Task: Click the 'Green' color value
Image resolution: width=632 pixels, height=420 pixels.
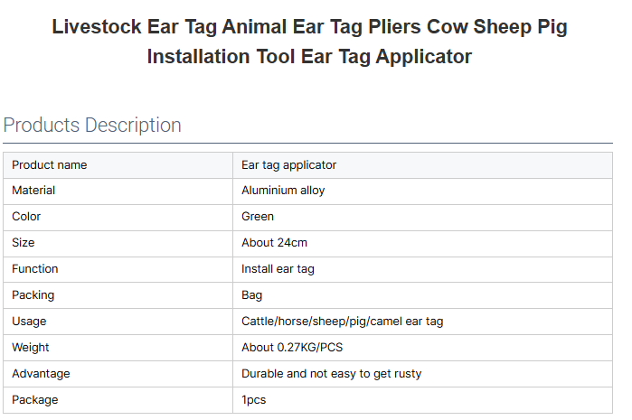Action: pyautogui.click(x=258, y=217)
